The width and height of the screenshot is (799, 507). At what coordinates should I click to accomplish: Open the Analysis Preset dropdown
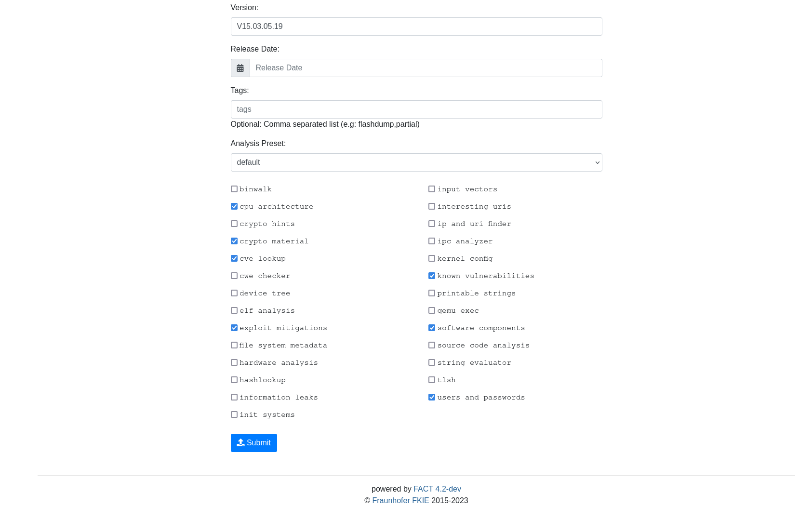click(416, 162)
